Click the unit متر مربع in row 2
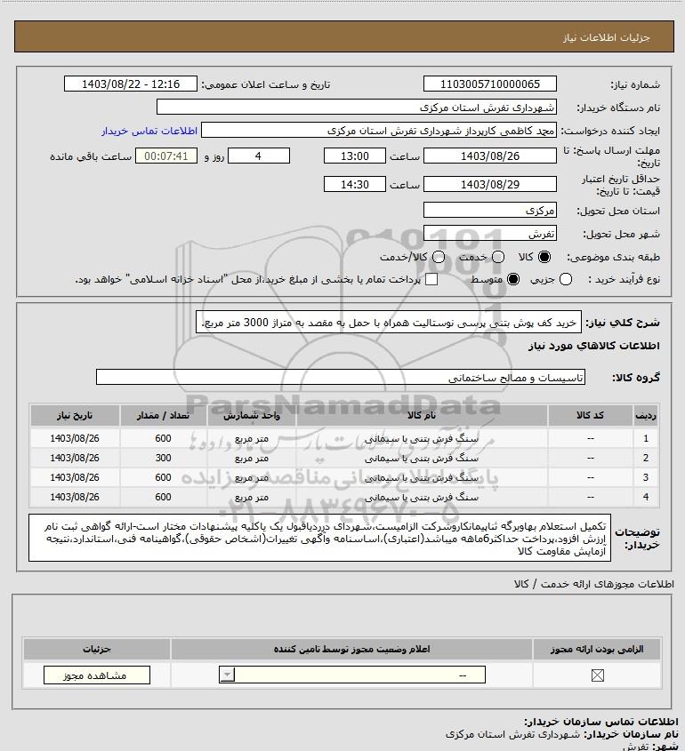685x751 pixels. (x=252, y=458)
